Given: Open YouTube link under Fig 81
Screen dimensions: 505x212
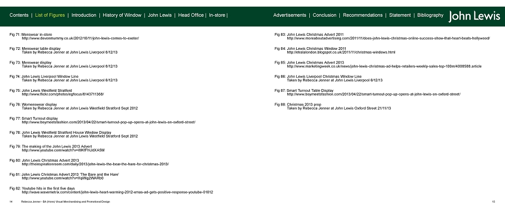Looking at the screenshot, I should 63,178.
